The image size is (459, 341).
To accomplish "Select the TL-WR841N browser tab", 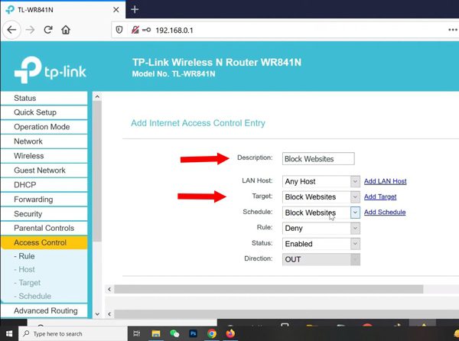I will tap(63, 10).
